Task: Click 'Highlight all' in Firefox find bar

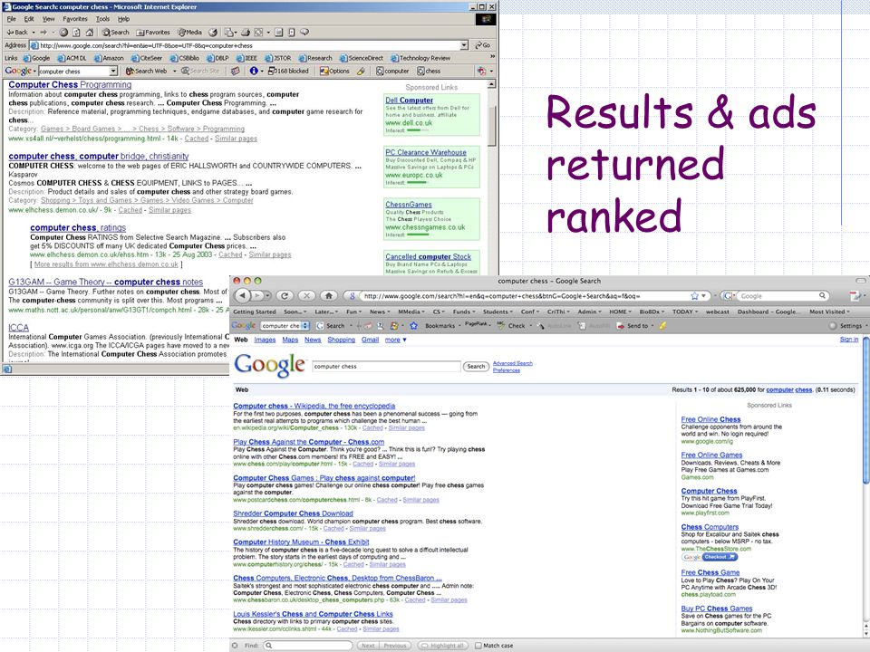Action: pos(443,646)
